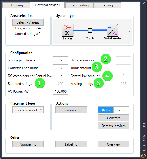
Task: Open the Trench adjacent placement dropdown
Action: tap(28, 110)
